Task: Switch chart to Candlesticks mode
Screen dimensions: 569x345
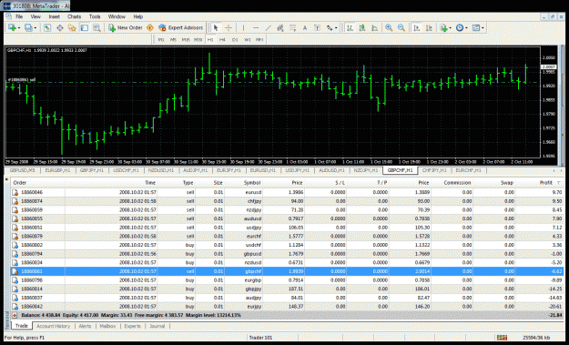Action: tap(362, 27)
